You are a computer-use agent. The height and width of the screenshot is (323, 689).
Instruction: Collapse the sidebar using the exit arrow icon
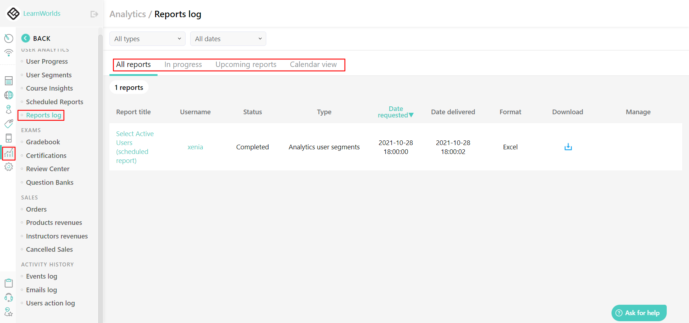click(x=94, y=14)
